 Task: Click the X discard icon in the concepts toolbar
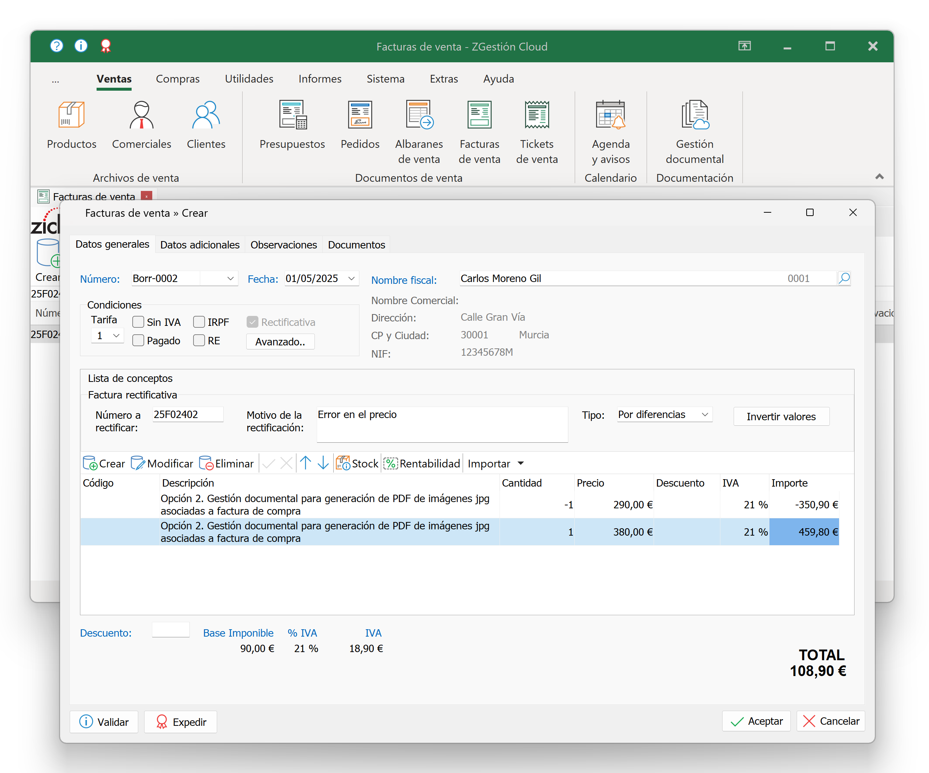(x=286, y=463)
